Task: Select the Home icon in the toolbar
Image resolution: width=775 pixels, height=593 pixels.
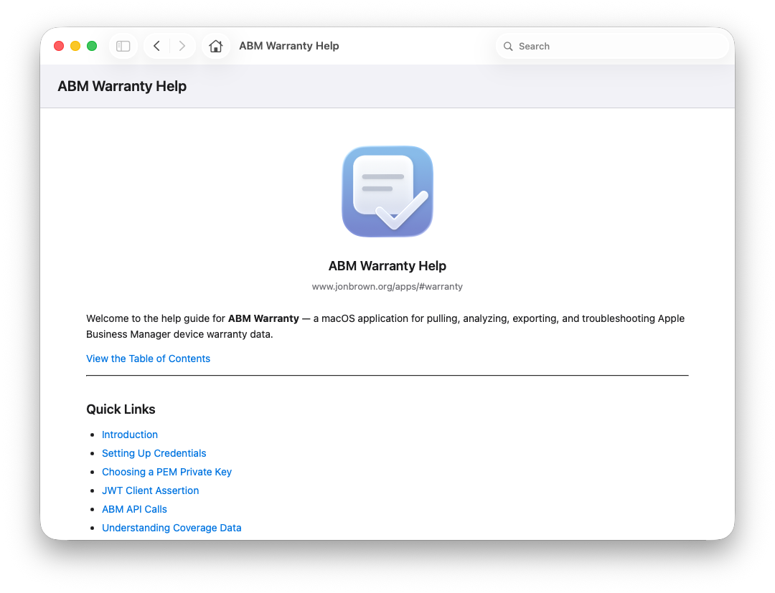Action: 215,45
